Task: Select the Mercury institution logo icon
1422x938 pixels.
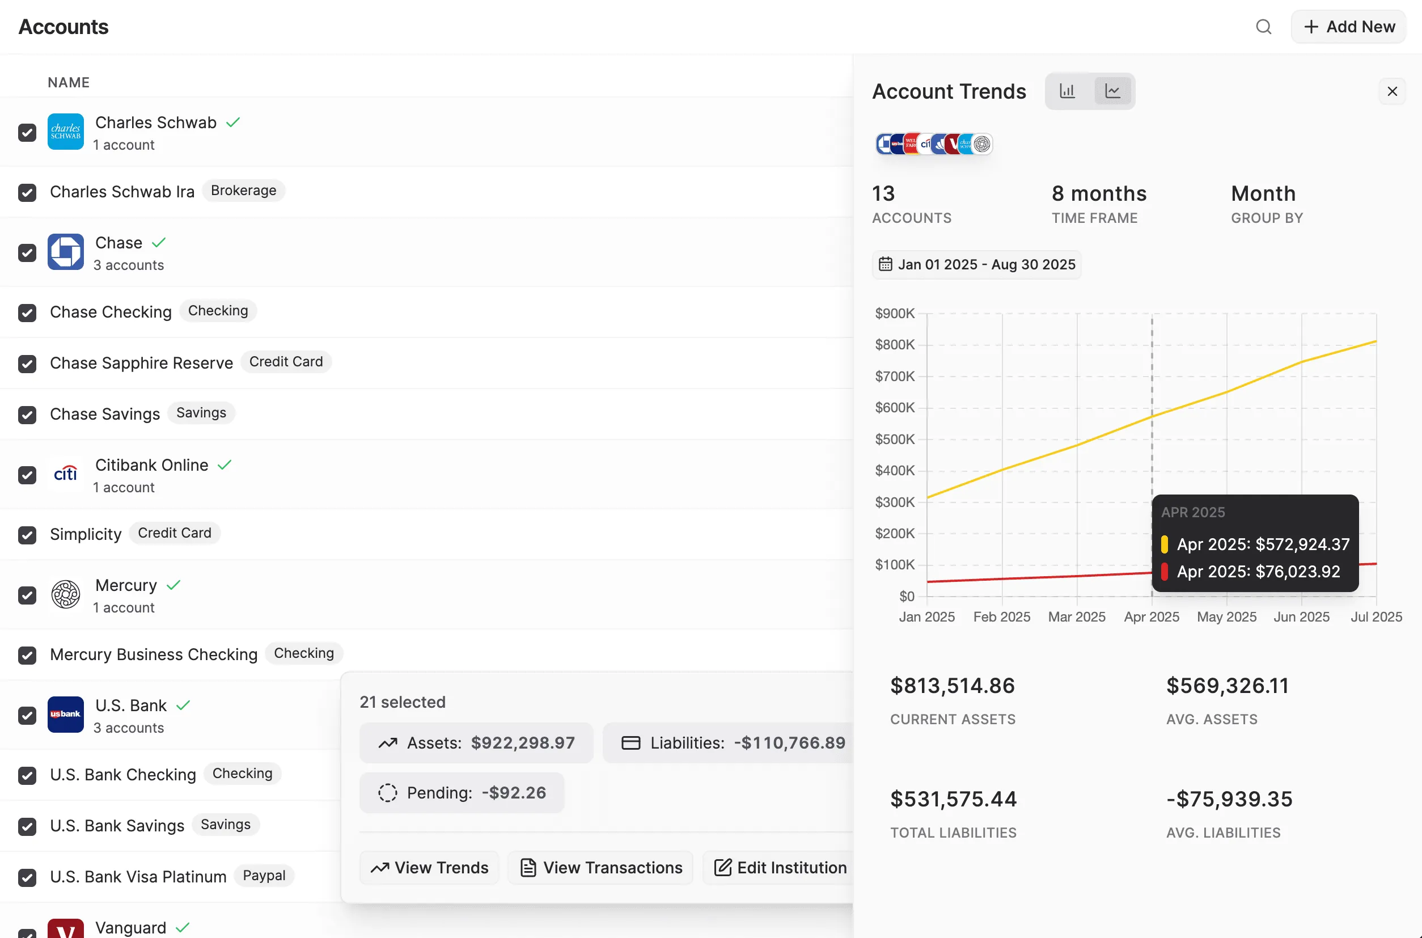Action: point(66,595)
